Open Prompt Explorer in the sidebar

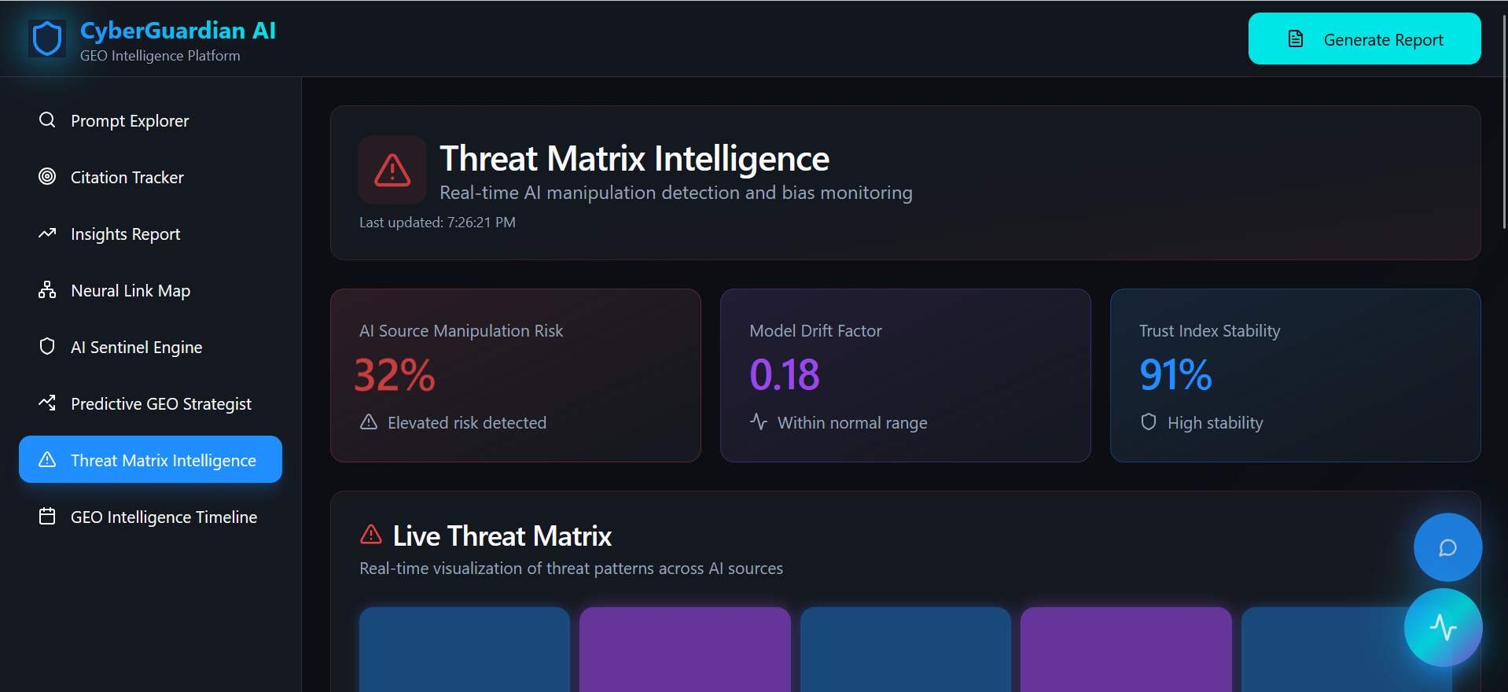point(150,120)
